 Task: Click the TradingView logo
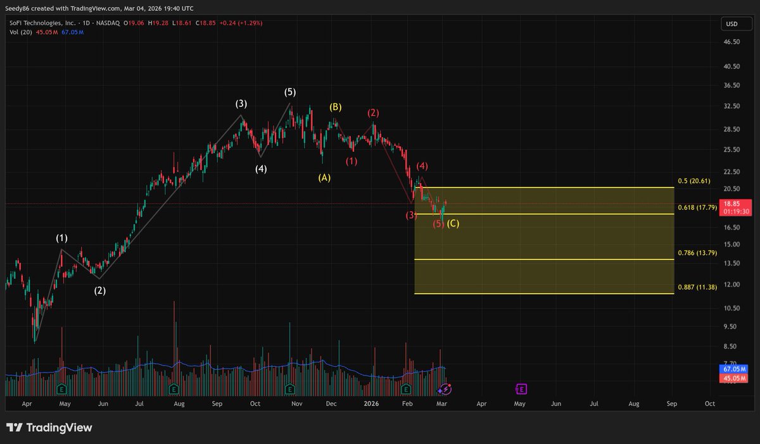pos(49,428)
